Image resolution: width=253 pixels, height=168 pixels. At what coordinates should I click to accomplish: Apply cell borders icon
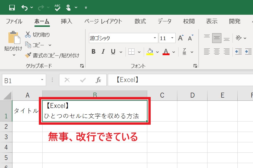(x=131, y=52)
